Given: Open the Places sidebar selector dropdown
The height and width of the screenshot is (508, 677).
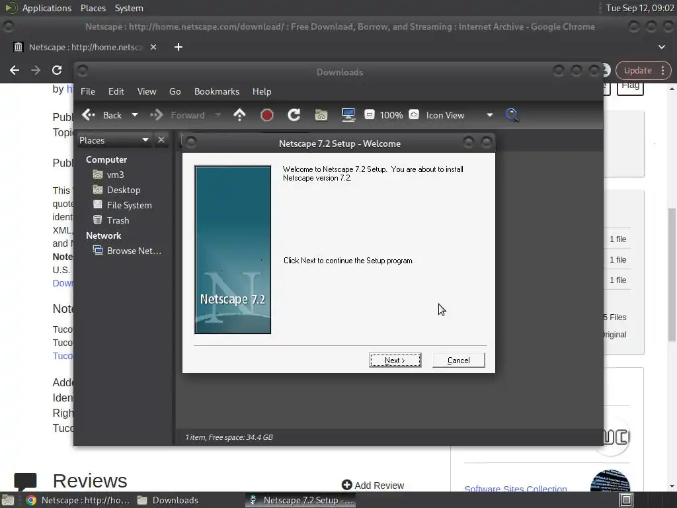Looking at the screenshot, I should 114,140.
